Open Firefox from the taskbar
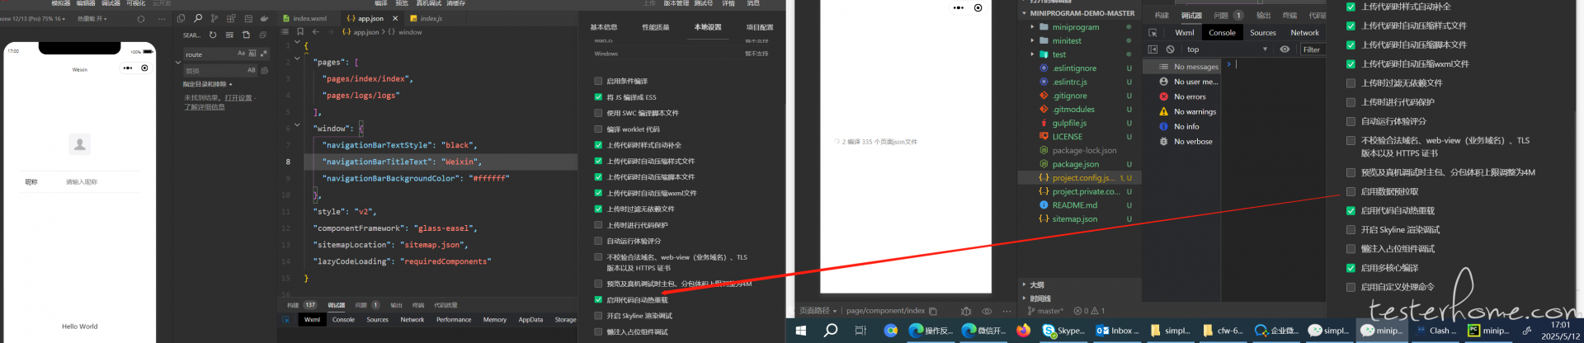 click(1024, 331)
